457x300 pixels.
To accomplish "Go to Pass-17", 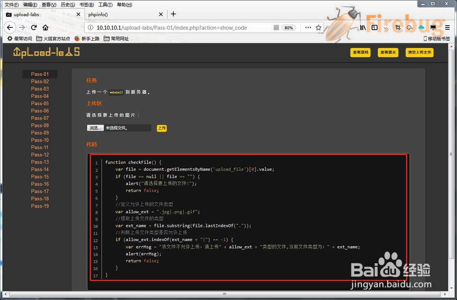I will 40,191.
